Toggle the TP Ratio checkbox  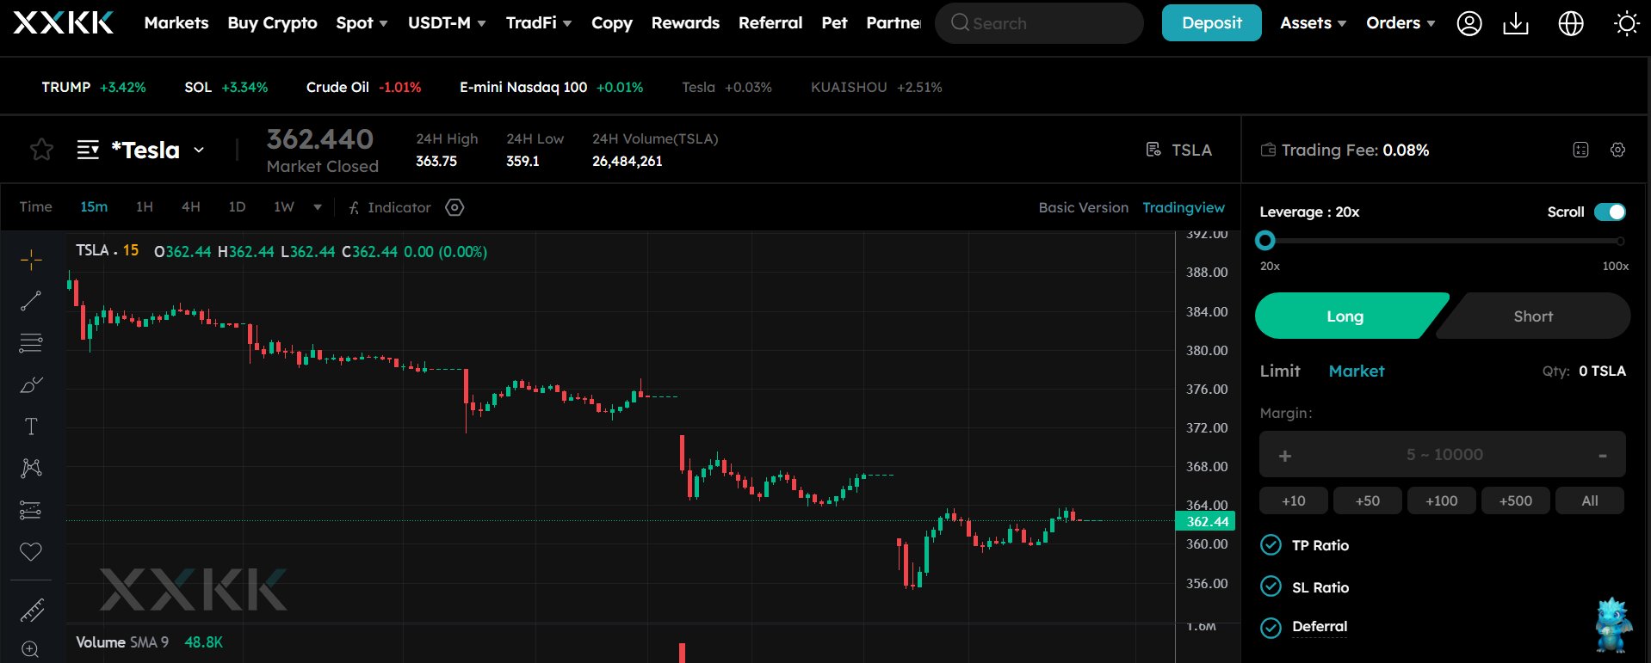[1271, 545]
